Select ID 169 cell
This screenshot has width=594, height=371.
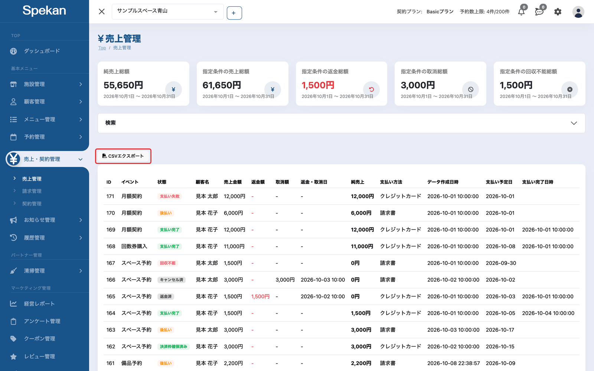111,230
